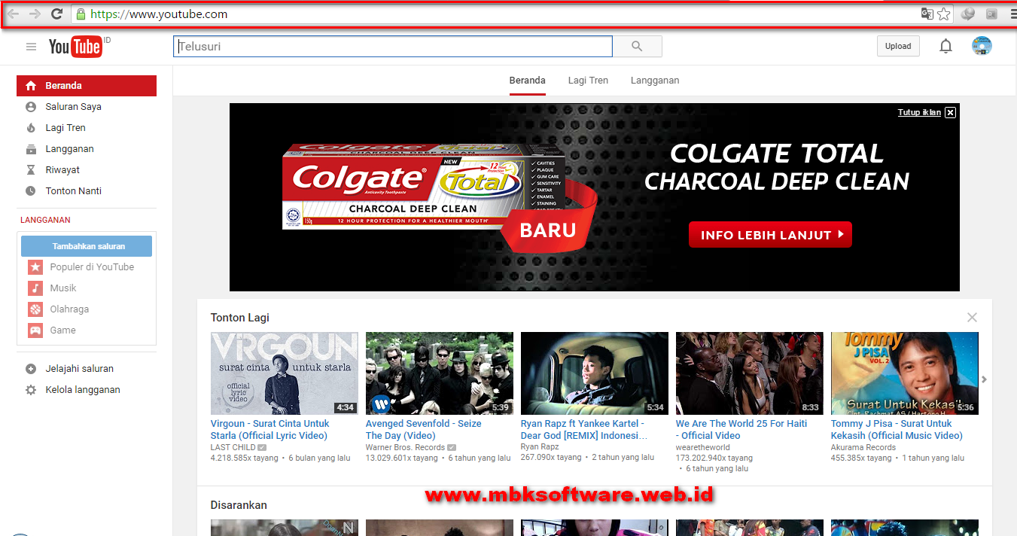The width and height of the screenshot is (1017, 536).
Task: Click the globe extension icon in toolbar
Action: click(x=968, y=14)
